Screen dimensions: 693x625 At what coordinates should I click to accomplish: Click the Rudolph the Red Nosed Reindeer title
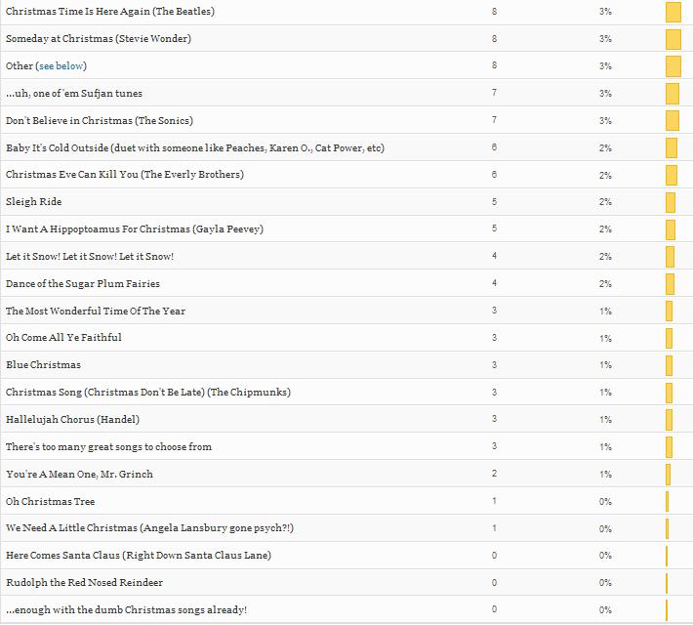84,583
